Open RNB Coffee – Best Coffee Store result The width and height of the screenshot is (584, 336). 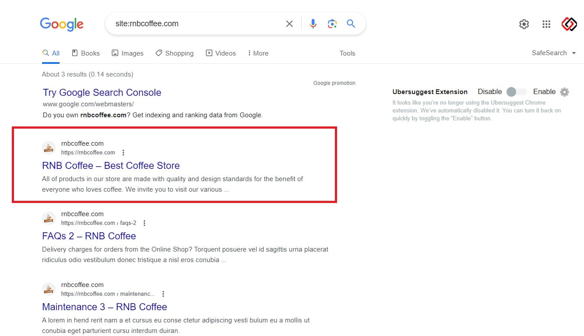[x=111, y=166]
